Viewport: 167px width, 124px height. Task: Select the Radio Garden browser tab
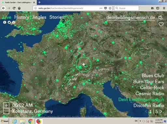tap(18, 2)
